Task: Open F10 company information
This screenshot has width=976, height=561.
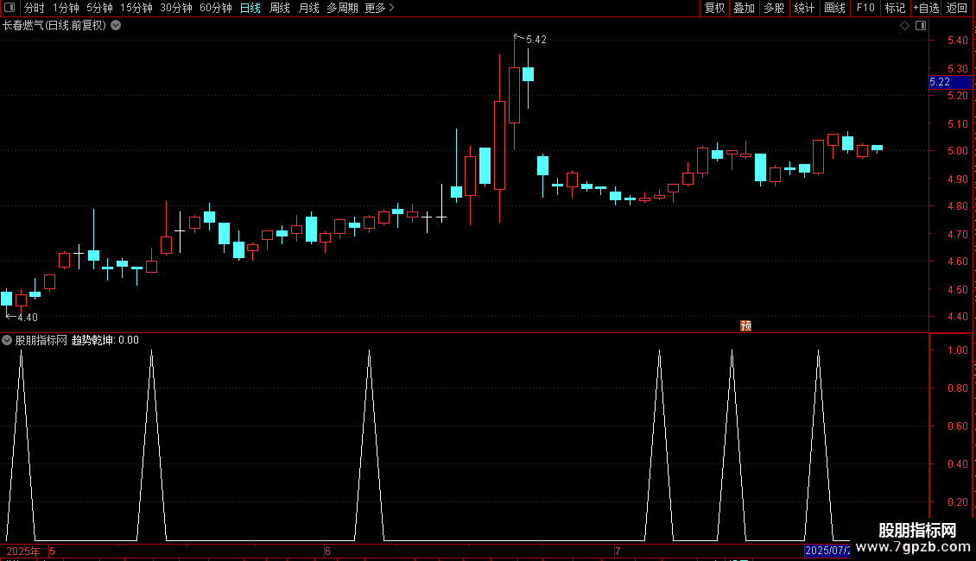Action: coord(865,8)
